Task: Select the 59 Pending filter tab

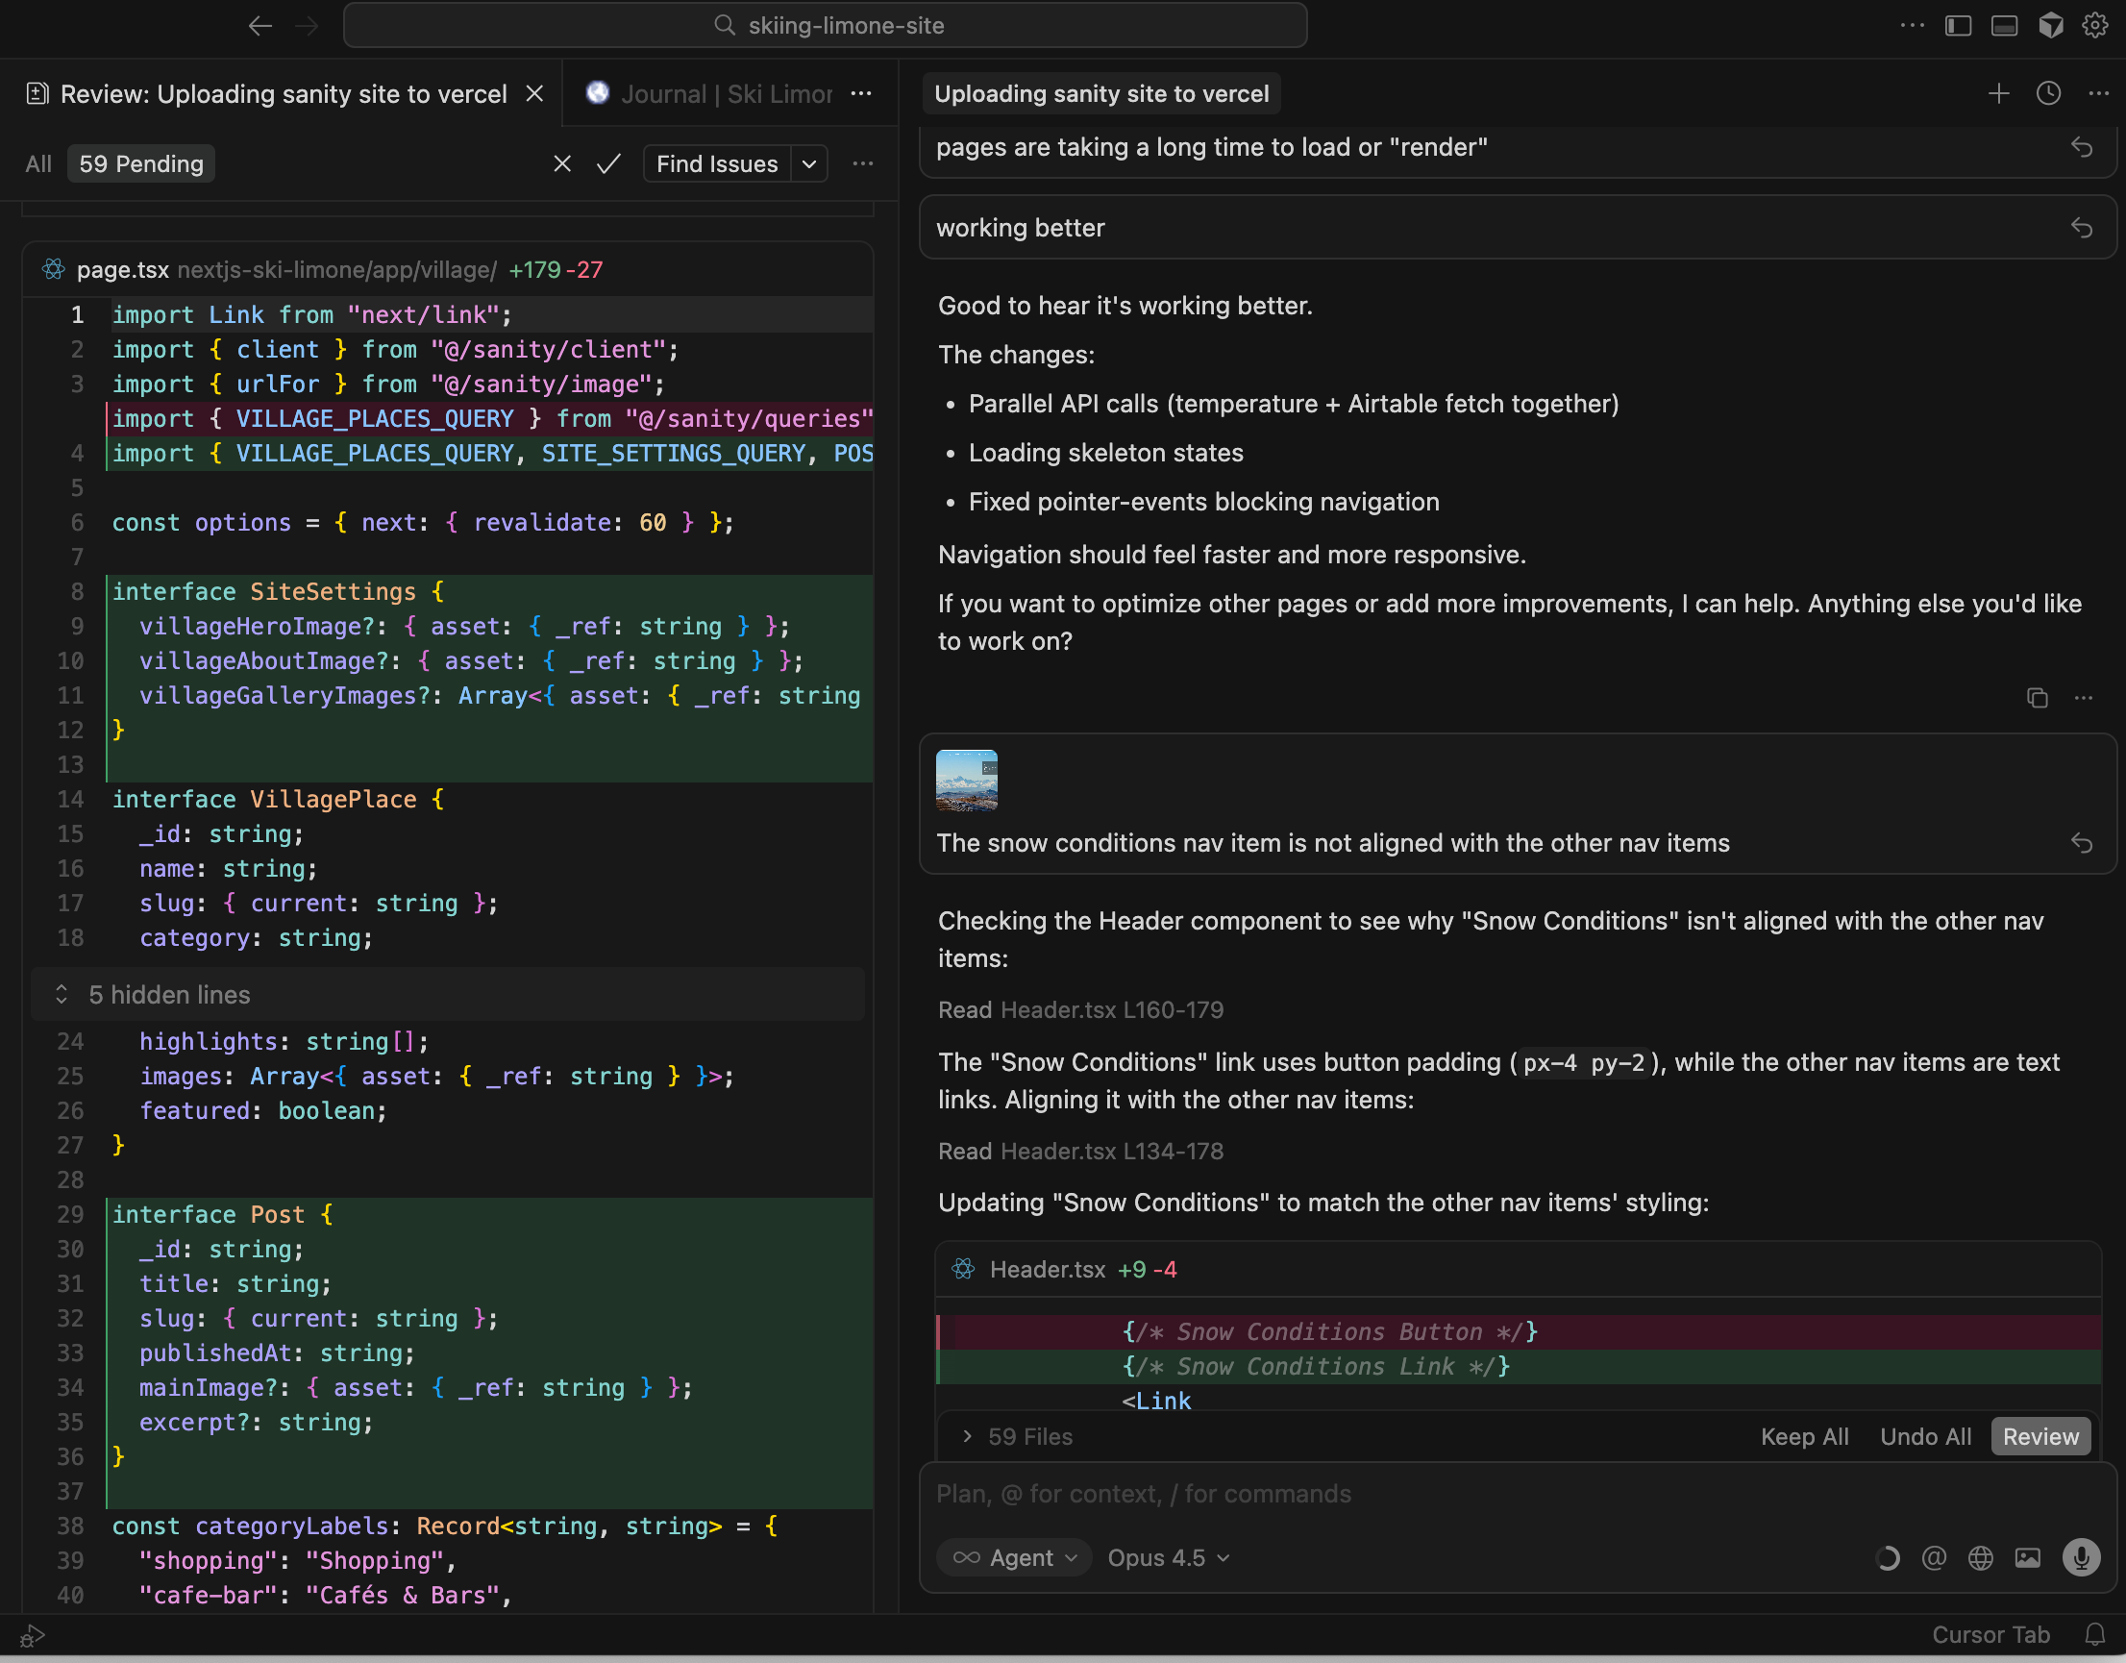Action: tap(141, 163)
